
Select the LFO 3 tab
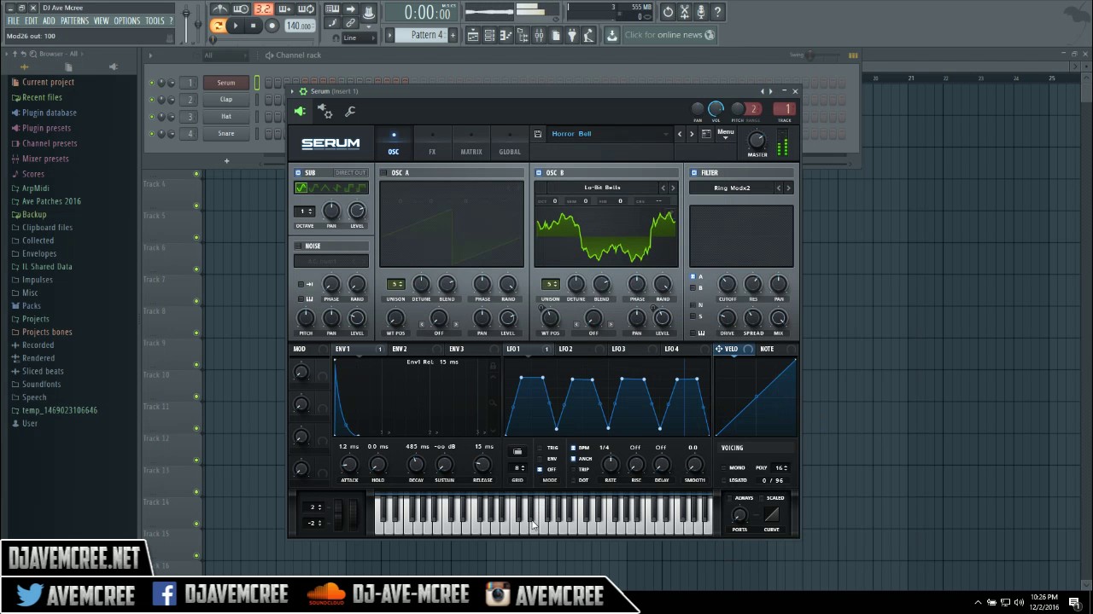(618, 349)
